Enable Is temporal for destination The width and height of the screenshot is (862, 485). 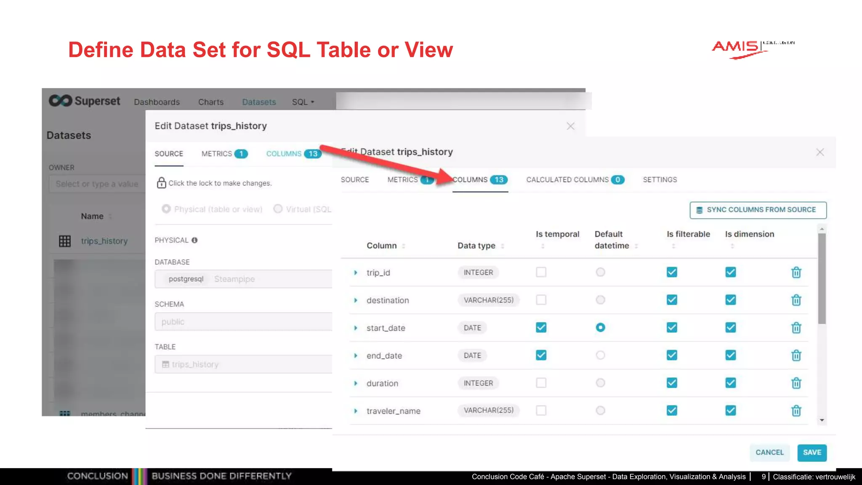541,300
